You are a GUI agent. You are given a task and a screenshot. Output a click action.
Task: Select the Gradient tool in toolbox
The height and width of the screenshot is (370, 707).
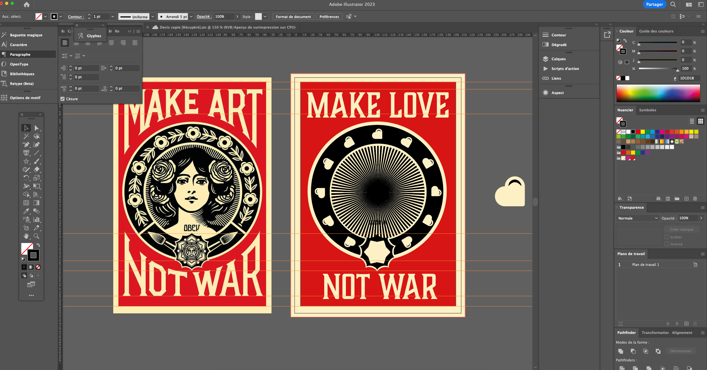(36, 203)
